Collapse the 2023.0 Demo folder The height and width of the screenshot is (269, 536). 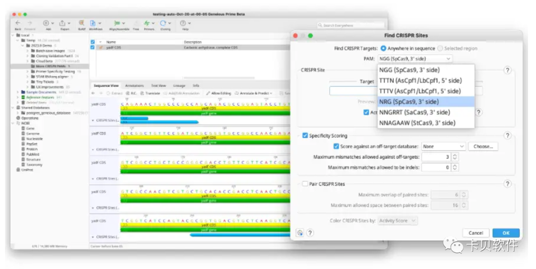click(x=22, y=46)
